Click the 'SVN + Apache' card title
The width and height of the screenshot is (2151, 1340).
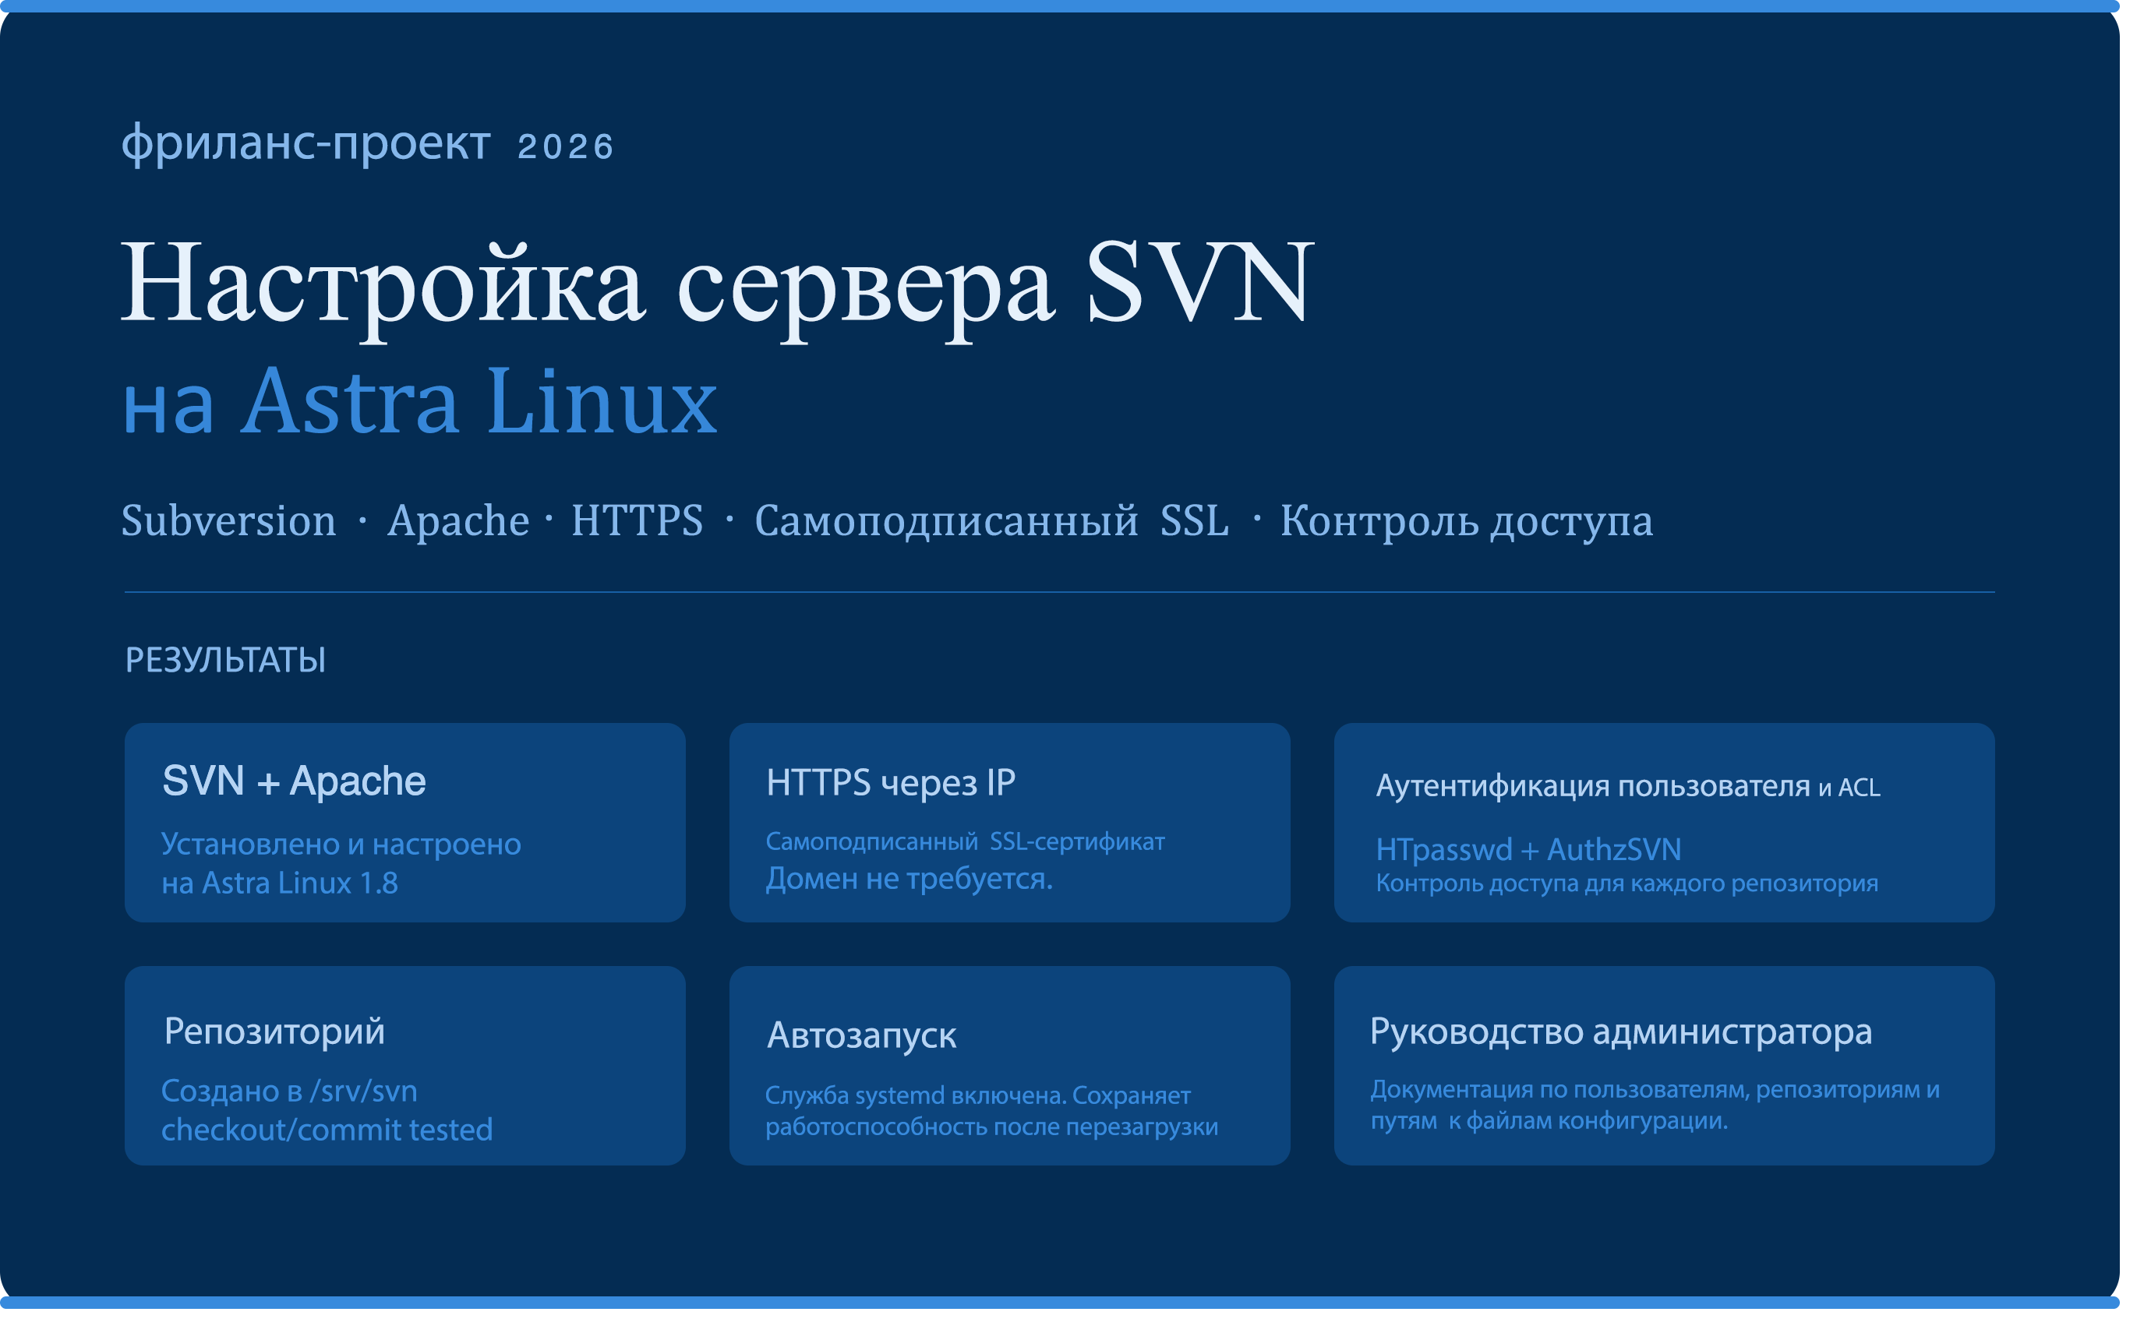[x=295, y=781]
